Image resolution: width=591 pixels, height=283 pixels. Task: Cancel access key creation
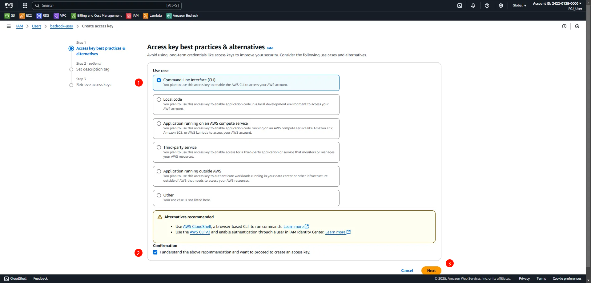tap(407, 271)
